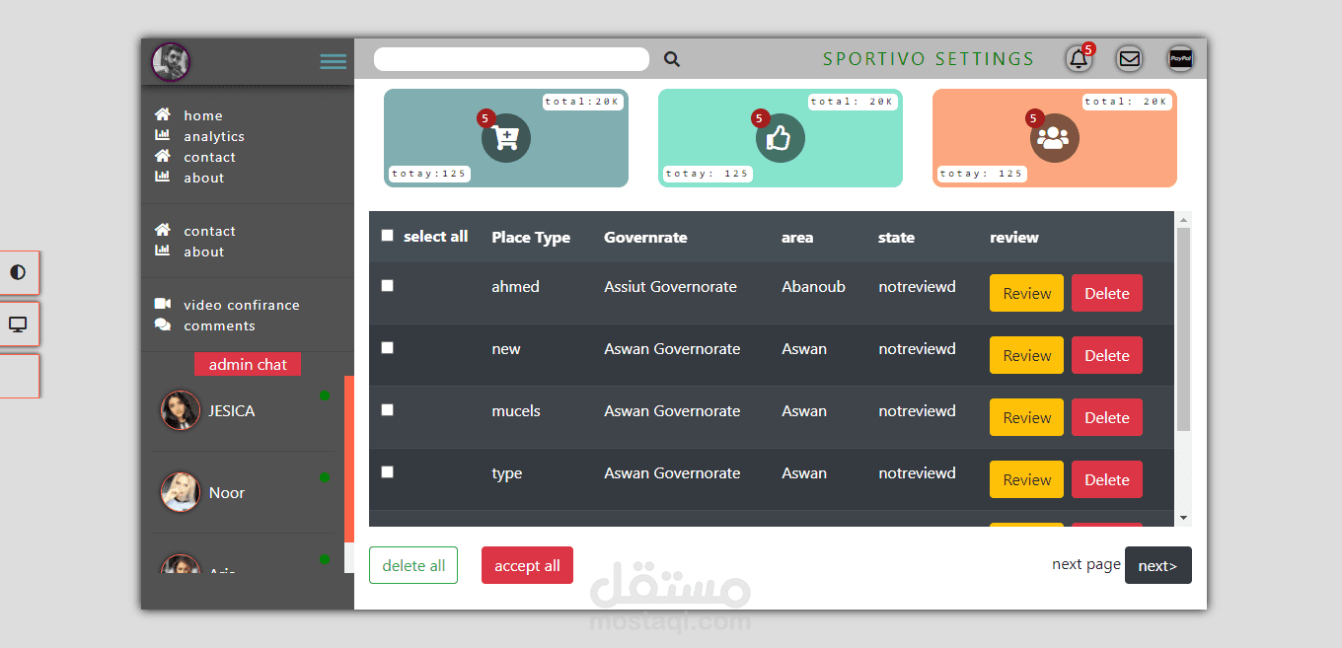Click the 'review' column header
The height and width of the screenshot is (648, 1342).
[1014, 237]
